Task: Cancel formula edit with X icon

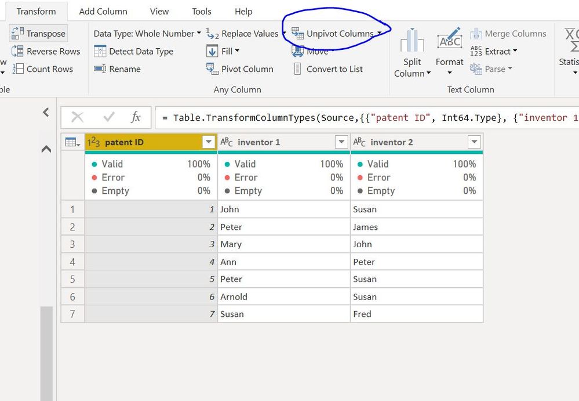Action: 77,117
